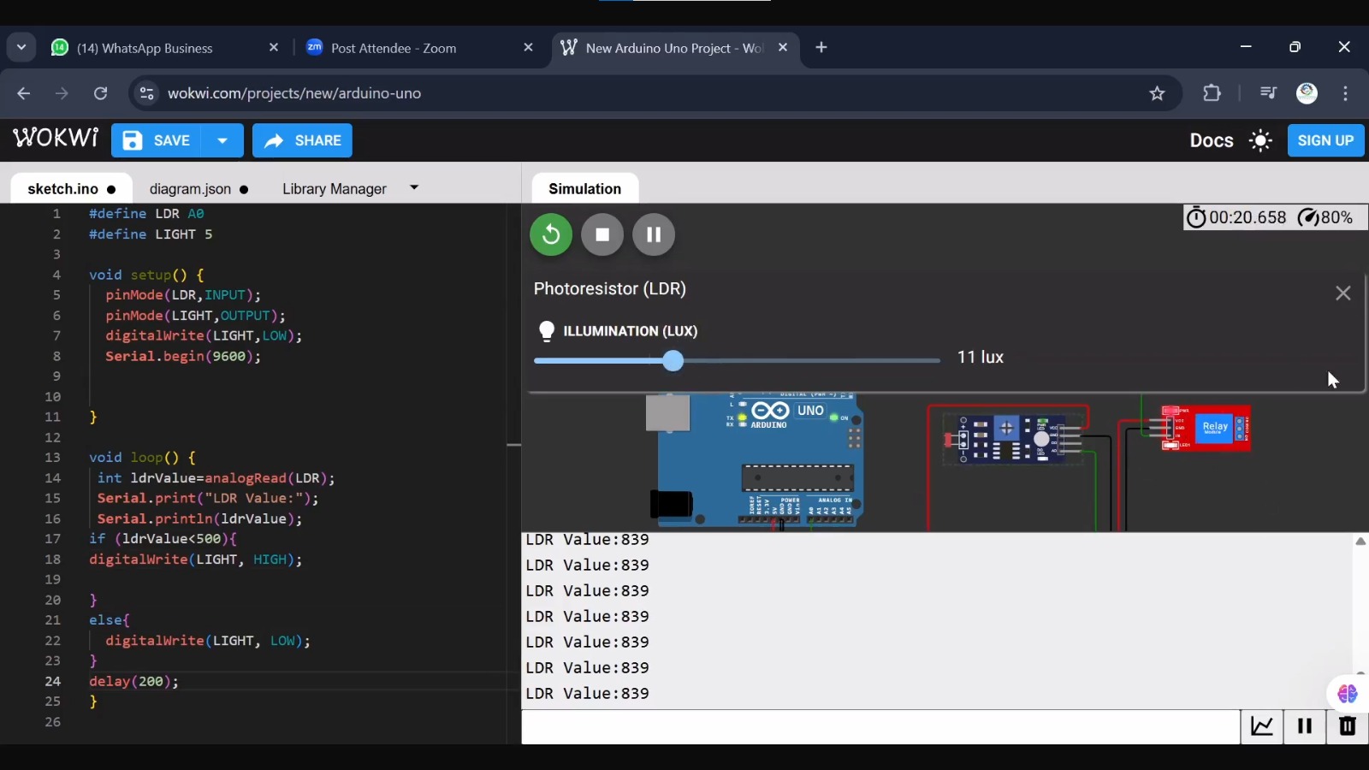
Task: Open browser extensions puzzle icon
Action: click(1212, 93)
